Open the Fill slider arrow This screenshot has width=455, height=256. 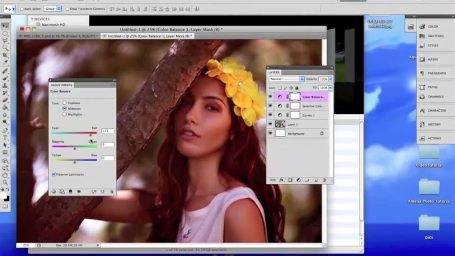(x=330, y=87)
